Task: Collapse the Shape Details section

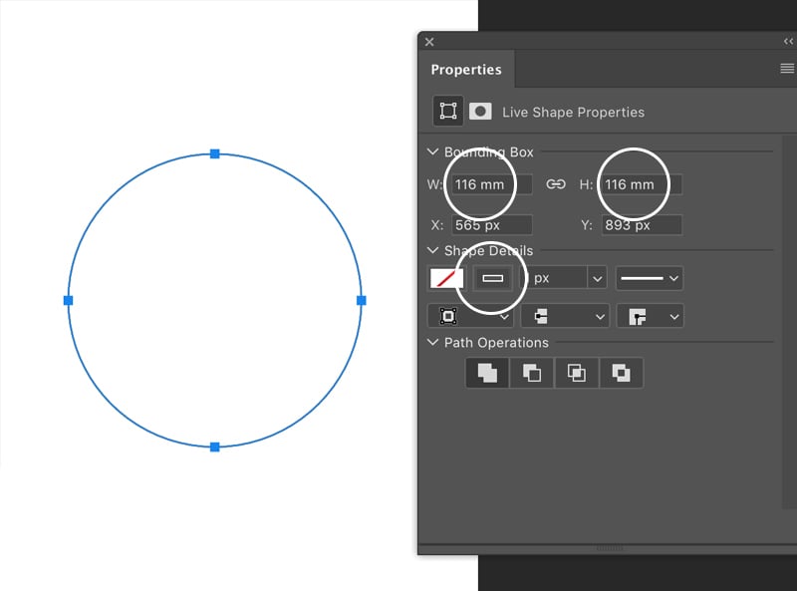Action: (432, 250)
